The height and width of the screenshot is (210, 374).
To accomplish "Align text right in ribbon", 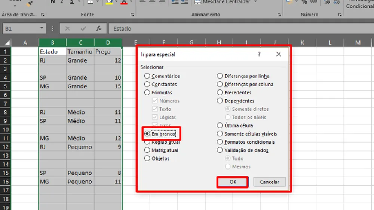I will 162,2.
